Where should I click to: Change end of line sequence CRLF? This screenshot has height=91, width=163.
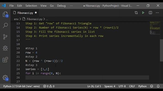[x=132, y=86]
